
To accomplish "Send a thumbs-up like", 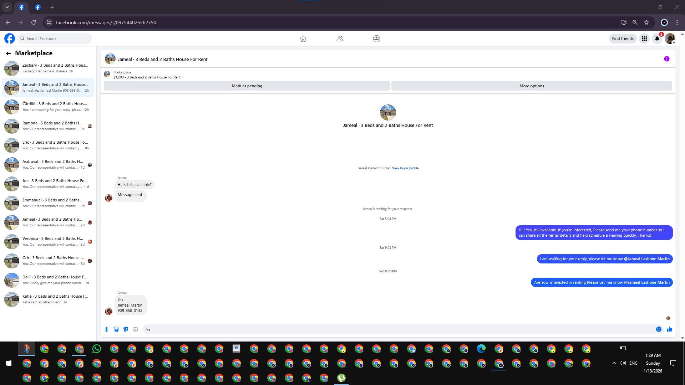I will 669,329.
